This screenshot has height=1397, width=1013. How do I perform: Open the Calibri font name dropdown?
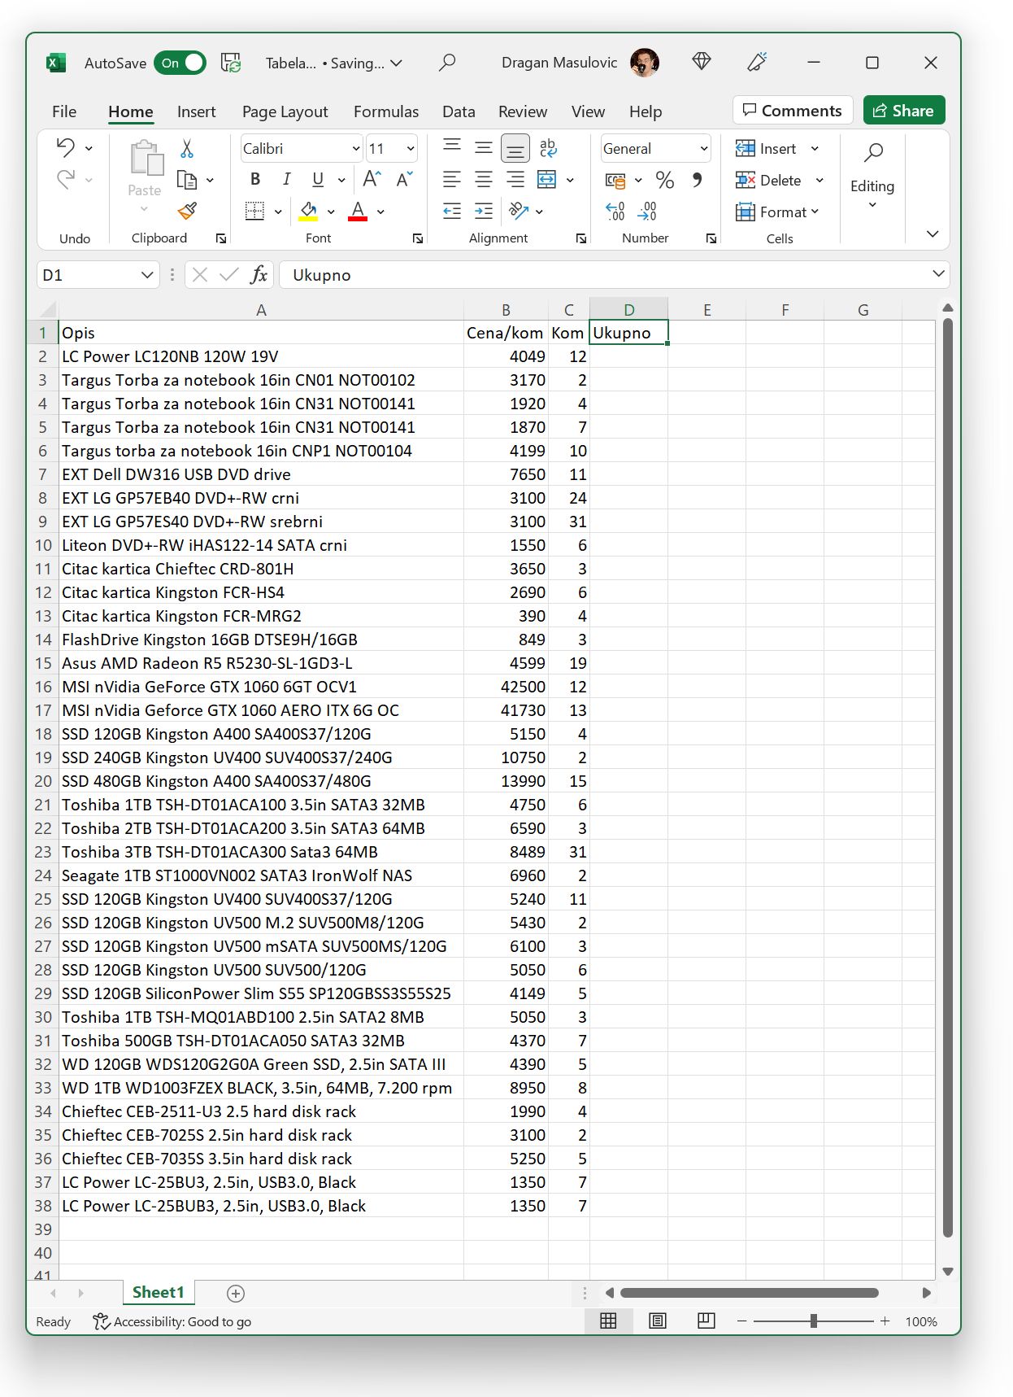(x=356, y=149)
